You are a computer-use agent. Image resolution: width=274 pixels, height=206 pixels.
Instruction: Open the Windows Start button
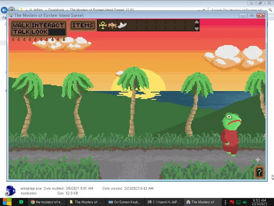[x=7, y=202]
